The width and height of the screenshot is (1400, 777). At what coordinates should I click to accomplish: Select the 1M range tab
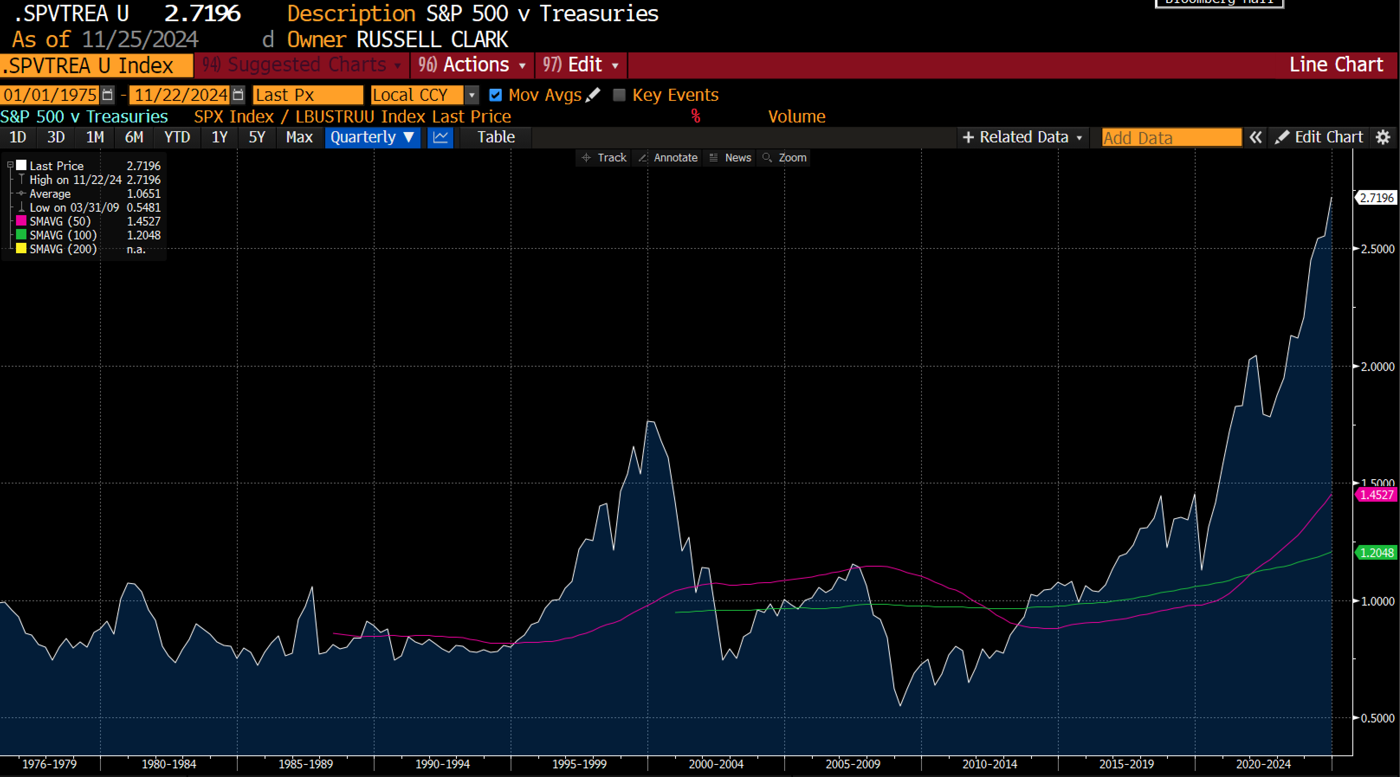click(95, 138)
